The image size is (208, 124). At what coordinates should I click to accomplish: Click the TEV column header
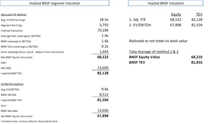(199, 14)
